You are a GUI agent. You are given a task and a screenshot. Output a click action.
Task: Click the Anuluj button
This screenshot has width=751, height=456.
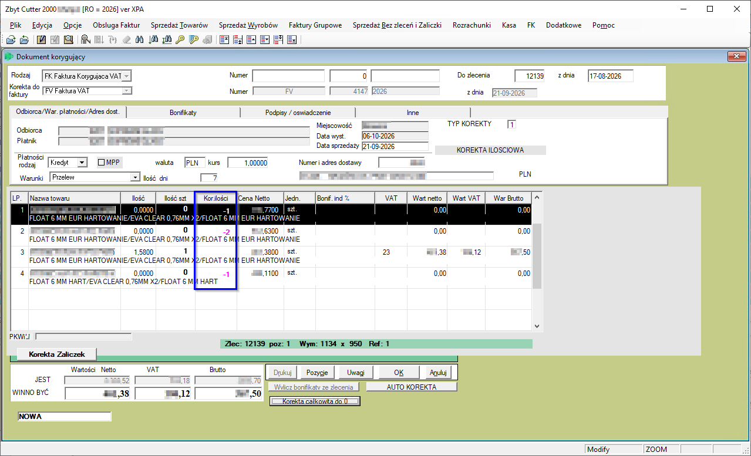(438, 372)
